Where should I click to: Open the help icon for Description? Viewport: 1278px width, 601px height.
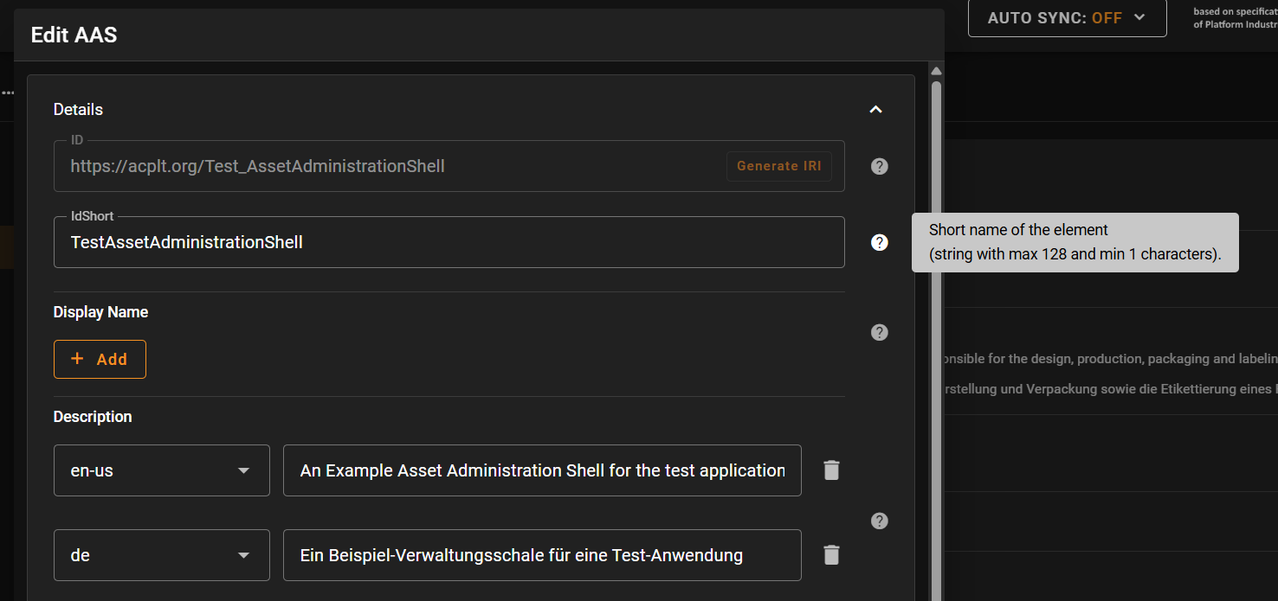tap(879, 521)
